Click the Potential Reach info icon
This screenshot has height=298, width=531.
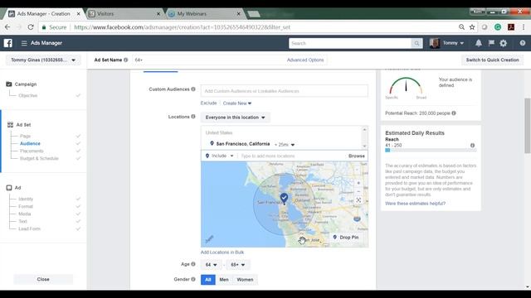(454, 113)
